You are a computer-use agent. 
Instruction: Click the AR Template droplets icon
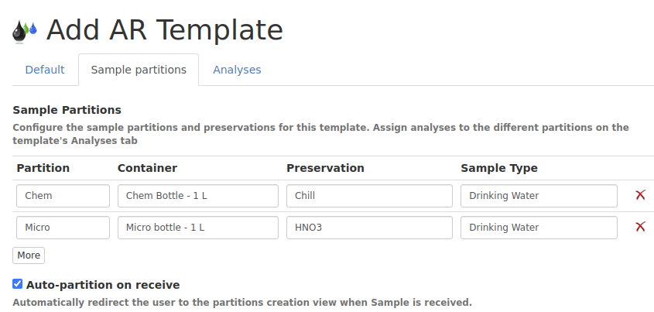[25, 31]
